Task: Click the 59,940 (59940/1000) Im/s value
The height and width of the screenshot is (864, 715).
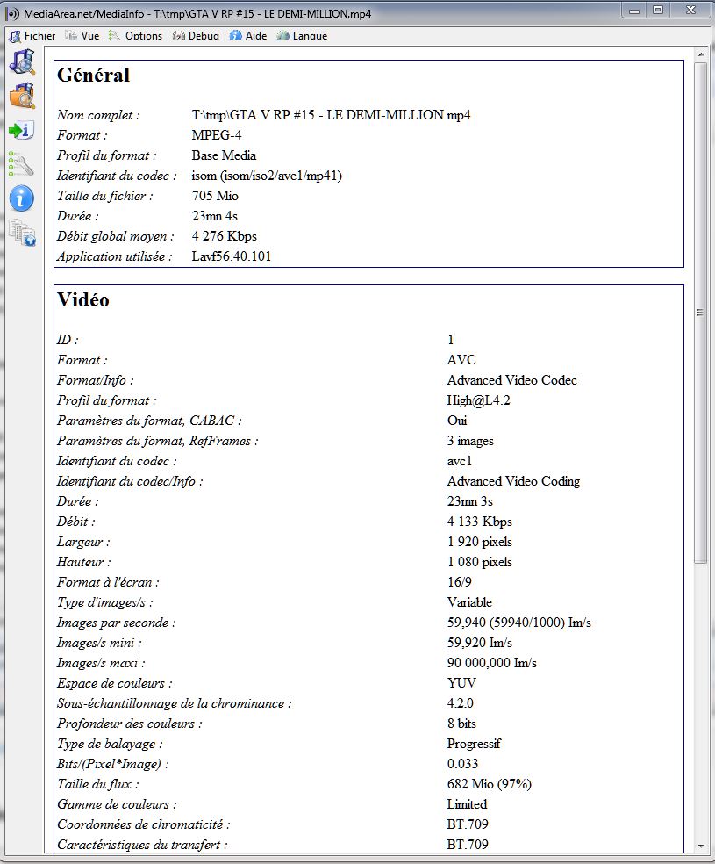Action: (x=519, y=623)
